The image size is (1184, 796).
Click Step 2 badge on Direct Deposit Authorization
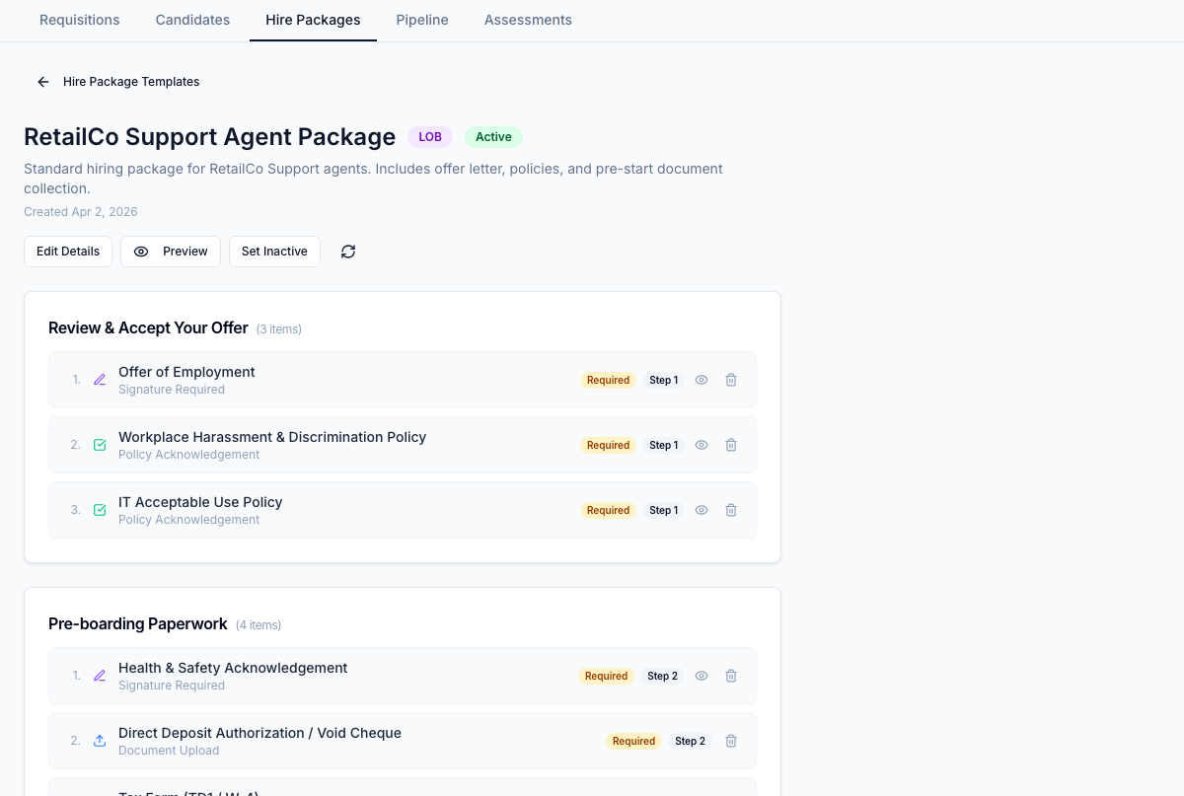(x=690, y=741)
